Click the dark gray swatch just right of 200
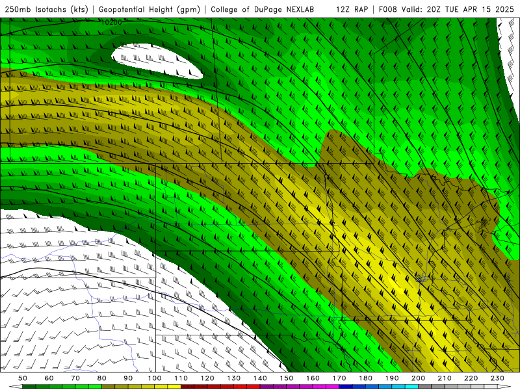Screen dimensions: 520x390 [425, 386]
